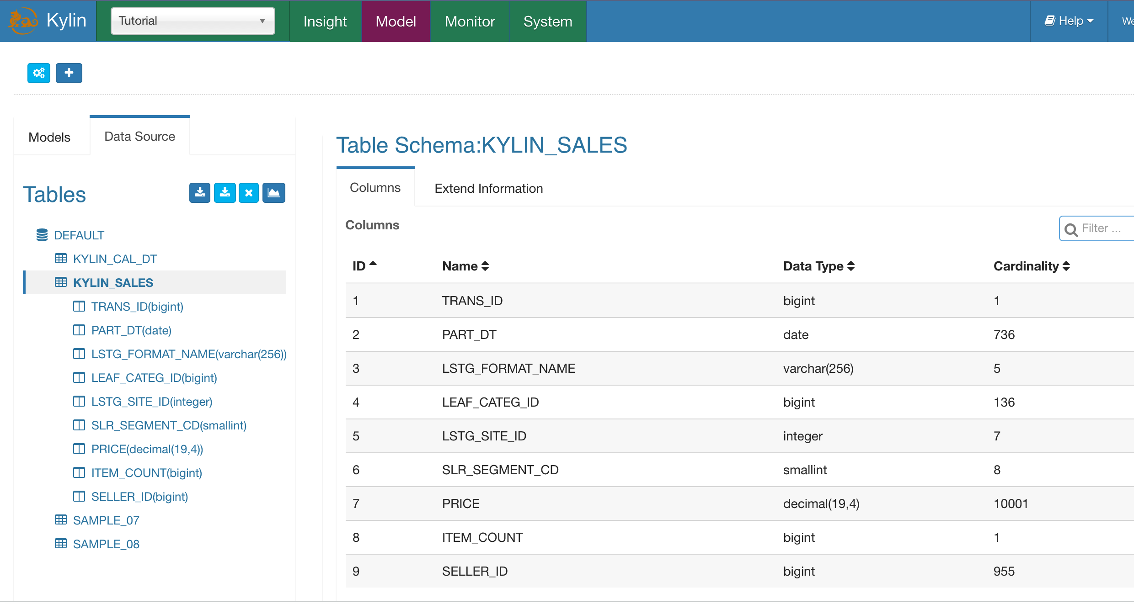
Task: Open the Help dropdown menu
Action: tap(1069, 21)
